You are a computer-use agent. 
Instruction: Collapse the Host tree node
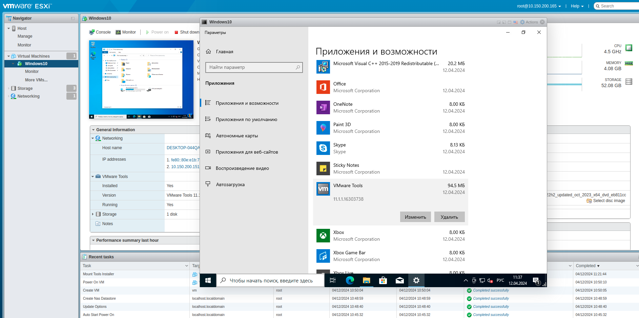click(9, 28)
